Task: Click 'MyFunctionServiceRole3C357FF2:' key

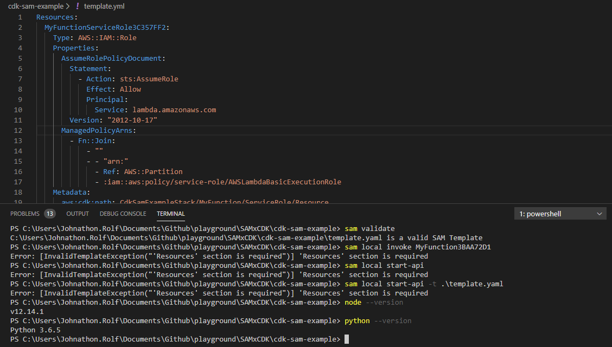Action: (107, 27)
